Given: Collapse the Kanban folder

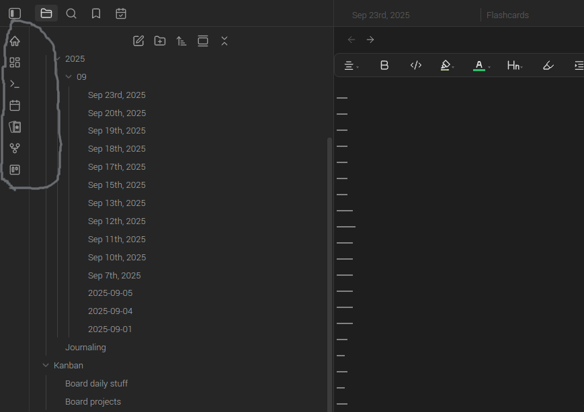Looking at the screenshot, I should (46, 366).
